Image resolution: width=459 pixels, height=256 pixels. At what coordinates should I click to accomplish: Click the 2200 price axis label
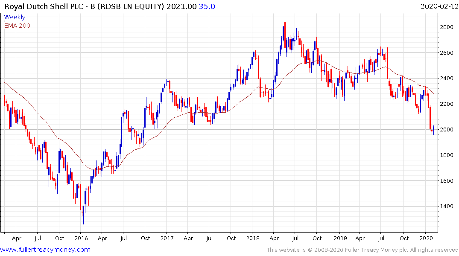click(x=447, y=104)
